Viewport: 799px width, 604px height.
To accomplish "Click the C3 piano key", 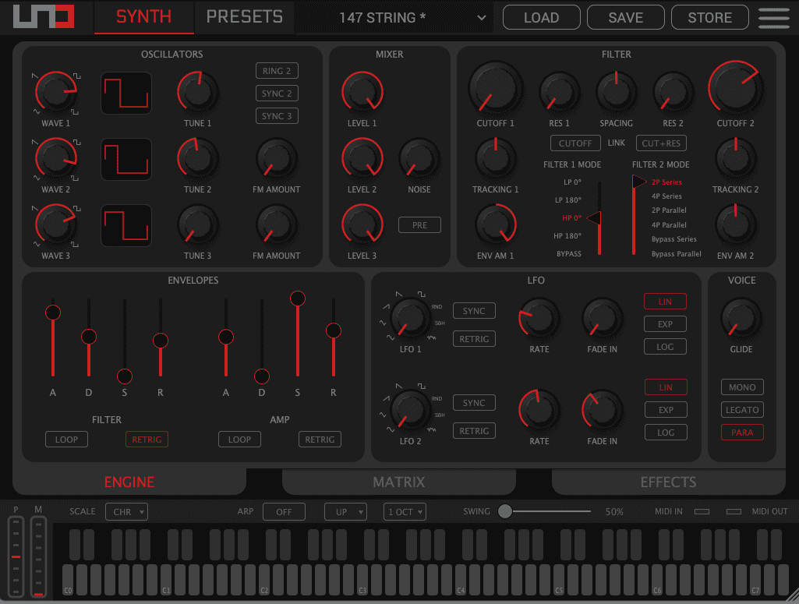I will [362, 580].
